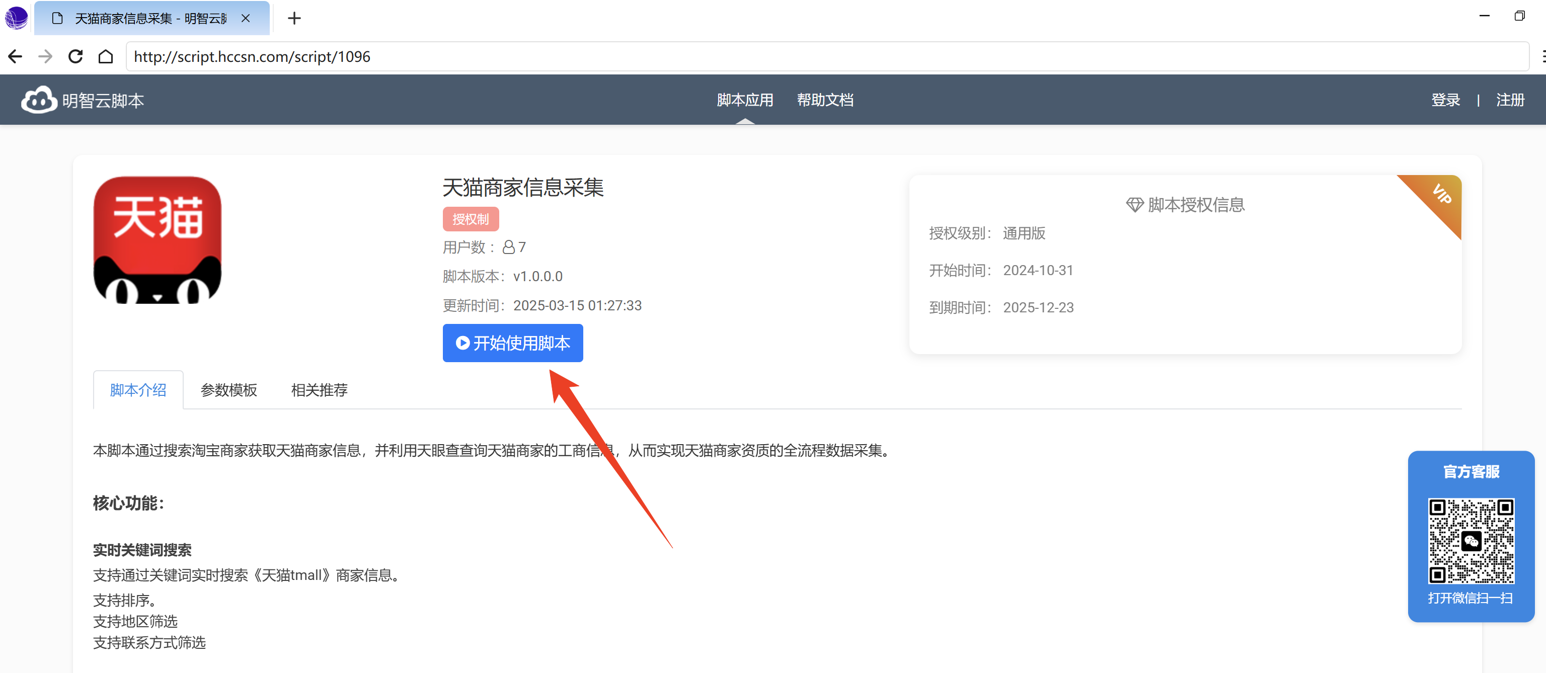Click the 开始使用脚本 button
Viewport: 1546px width, 673px height.
click(x=512, y=343)
